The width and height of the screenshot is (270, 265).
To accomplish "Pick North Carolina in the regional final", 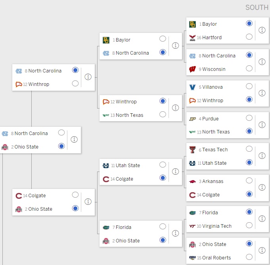I will 61,133.
